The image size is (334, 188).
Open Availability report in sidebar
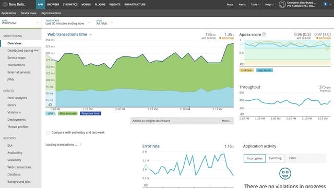point(15,153)
